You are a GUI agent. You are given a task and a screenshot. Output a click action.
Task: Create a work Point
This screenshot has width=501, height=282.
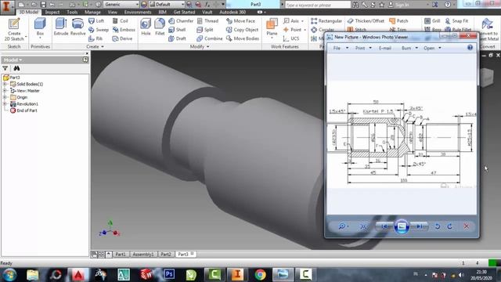coord(292,30)
